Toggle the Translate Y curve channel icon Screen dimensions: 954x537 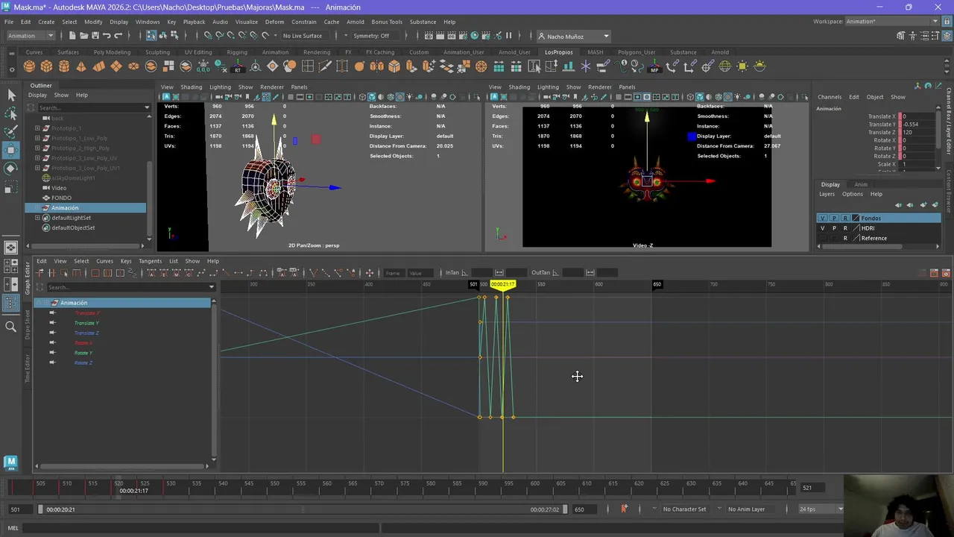click(52, 323)
